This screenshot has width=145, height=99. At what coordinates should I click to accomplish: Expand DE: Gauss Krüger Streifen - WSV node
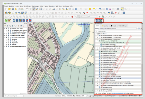tap(98, 48)
